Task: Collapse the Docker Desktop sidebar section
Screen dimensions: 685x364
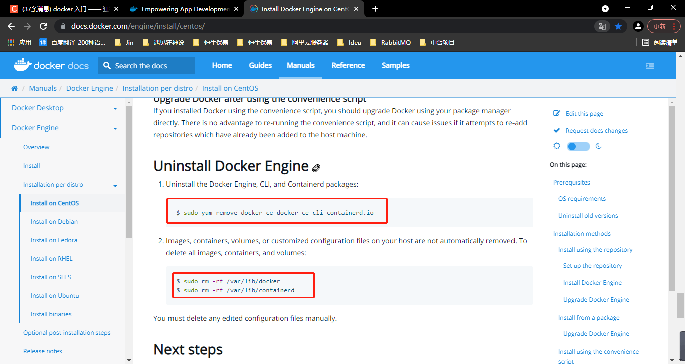Action: (115, 108)
